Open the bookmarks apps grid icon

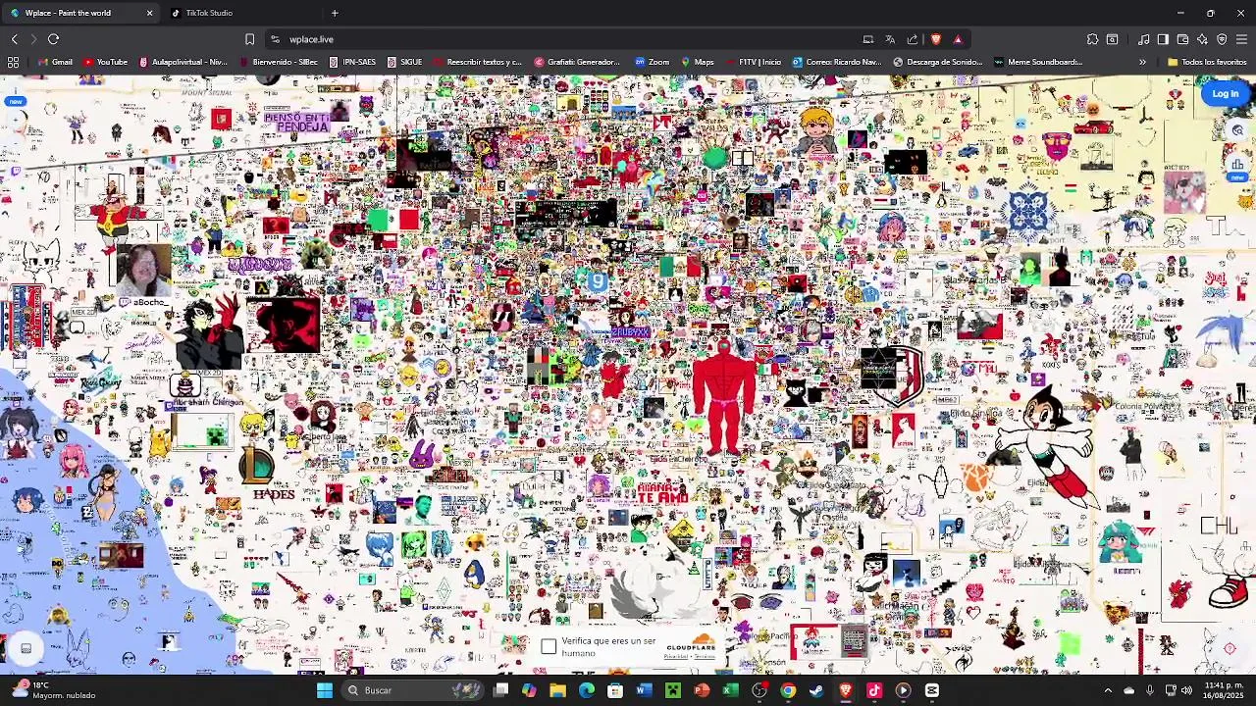point(13,62)
